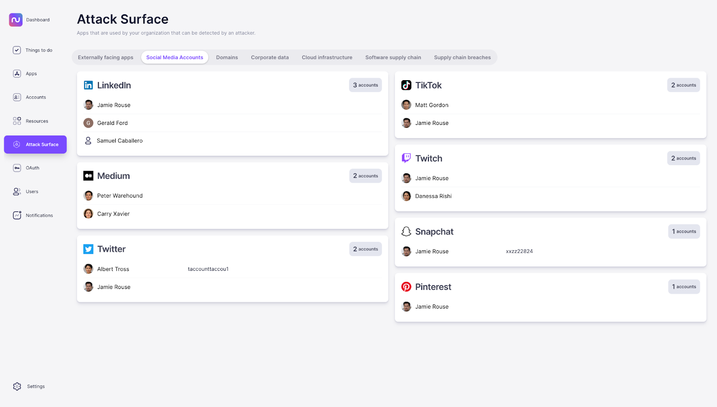This screenshot has width=717, height=407.
Task: Open the Corporate data tab
Action: [269, 57]
